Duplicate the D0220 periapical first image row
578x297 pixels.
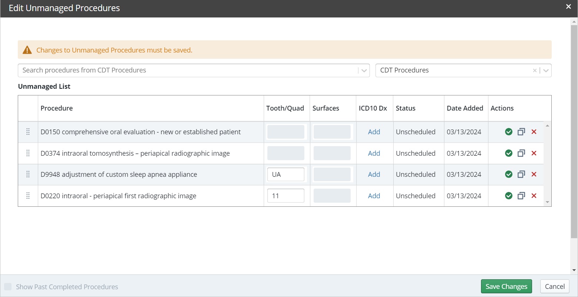[x=521, y=196]
